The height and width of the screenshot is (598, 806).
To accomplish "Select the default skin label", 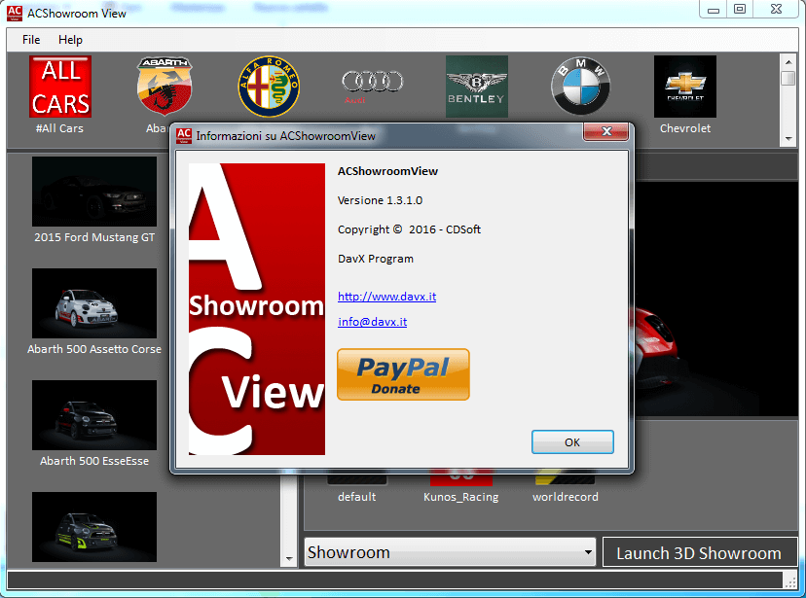I will click(x=356, y=497).
